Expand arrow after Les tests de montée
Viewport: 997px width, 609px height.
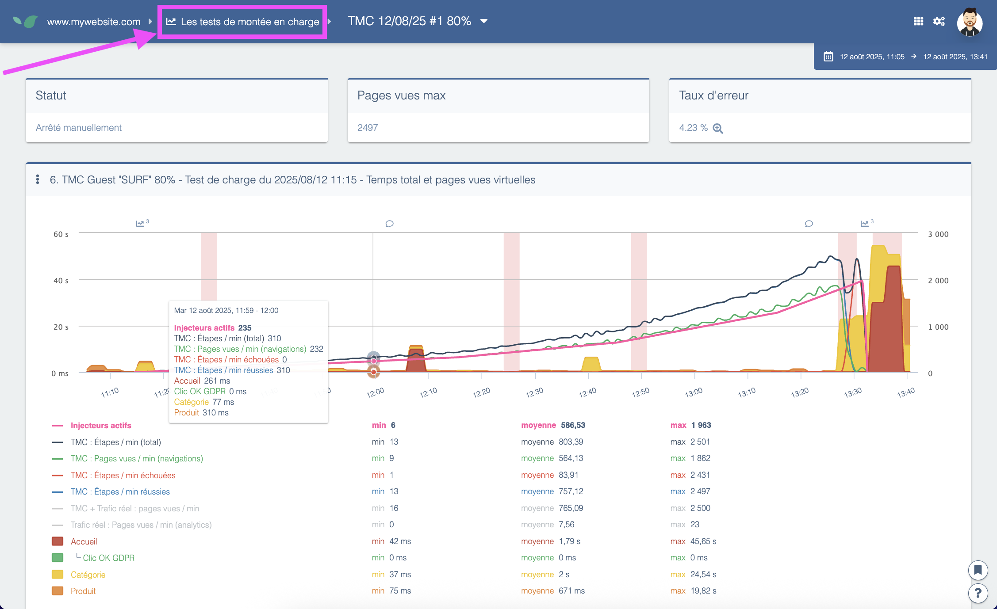330,21
